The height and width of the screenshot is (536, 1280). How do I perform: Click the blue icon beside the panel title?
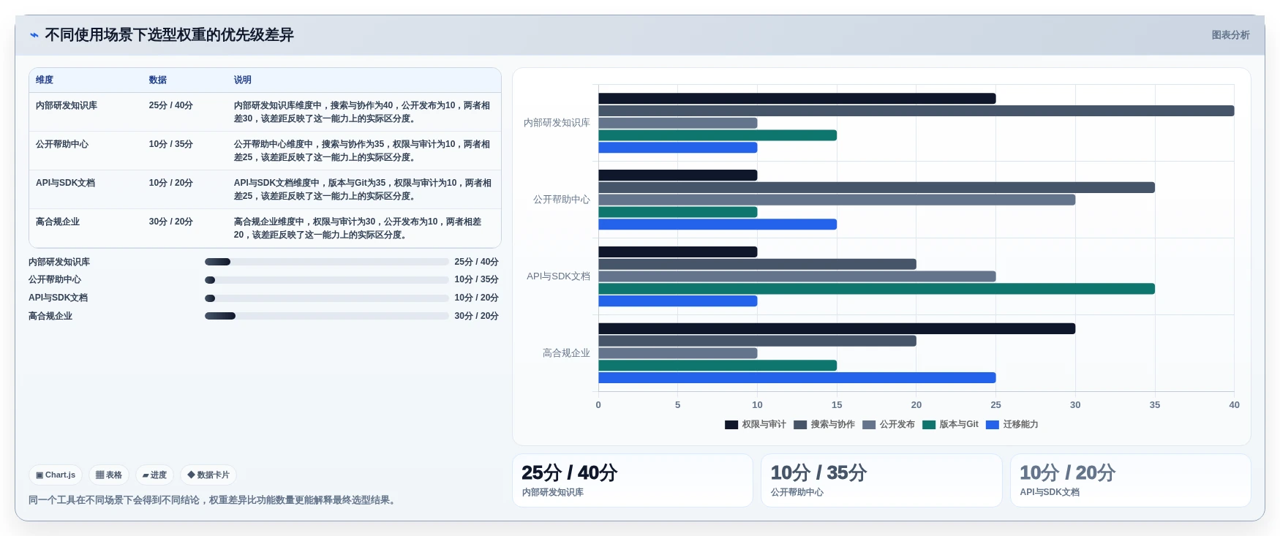pos(34,35)
